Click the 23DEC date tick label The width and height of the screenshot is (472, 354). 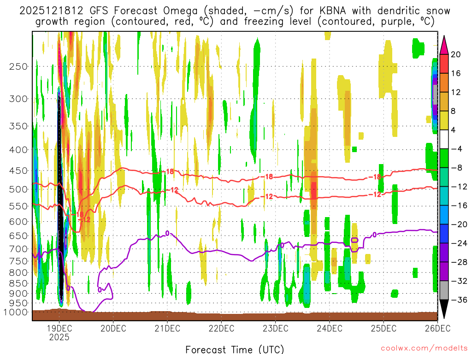click(276, 328)
